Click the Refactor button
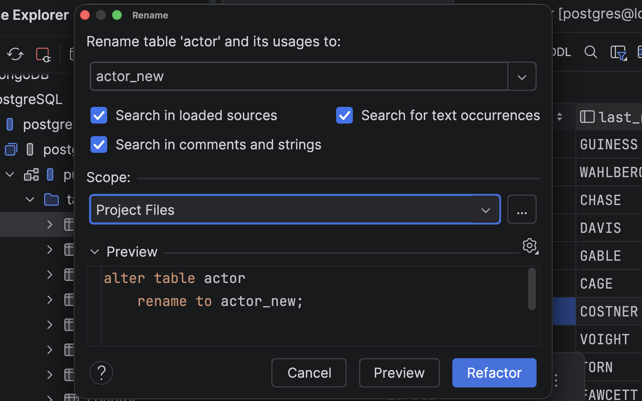This screenshot has height=401, width=642. coord(494,373)
